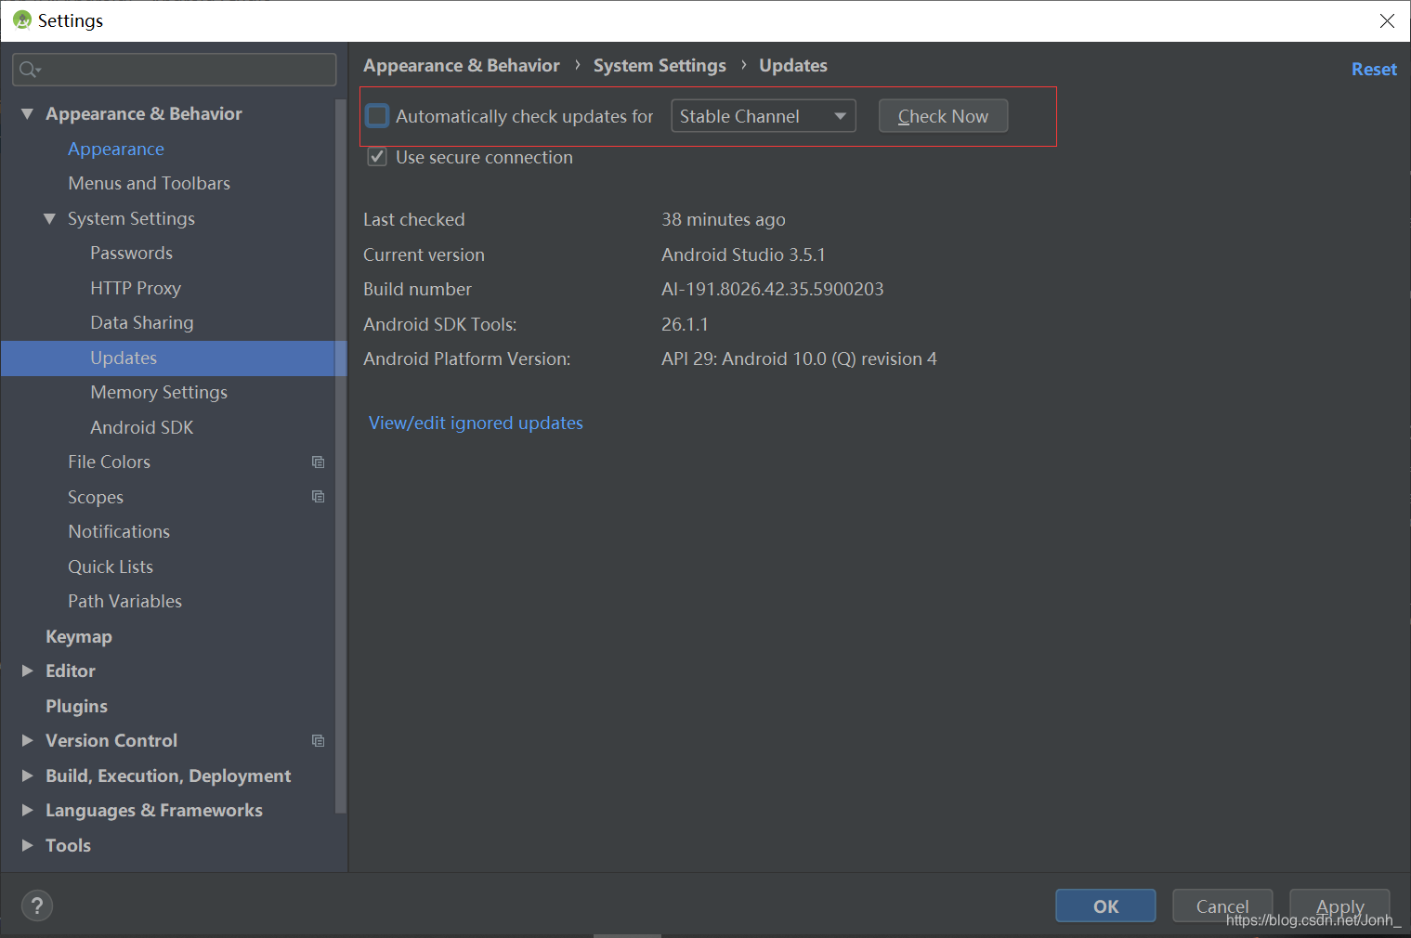Click the settings tree vertical scrollbar
Viewport: 1411px width, 938px height.
point(341,455)
